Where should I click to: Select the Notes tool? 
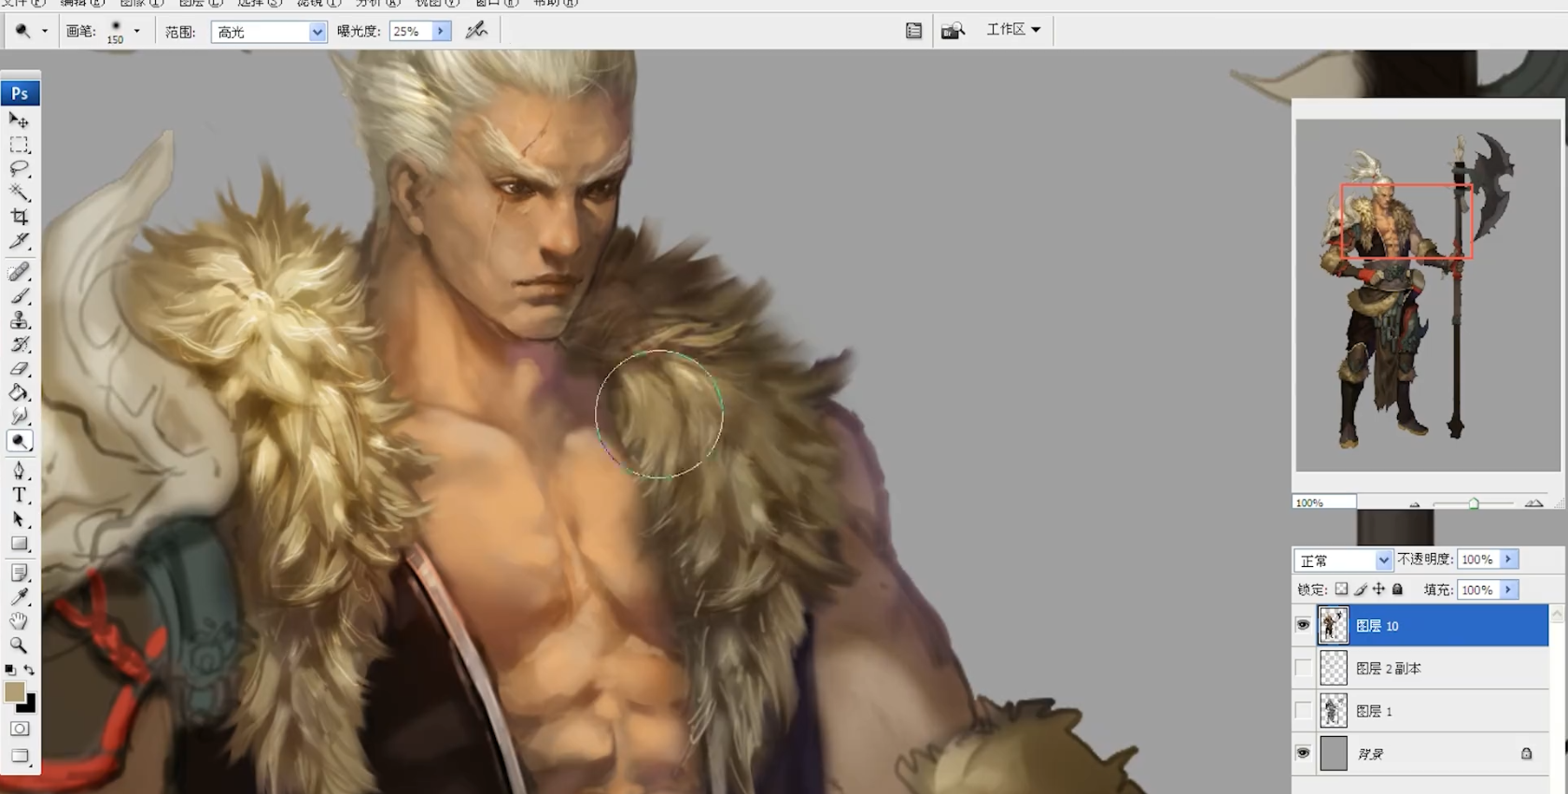coord(19,573)
